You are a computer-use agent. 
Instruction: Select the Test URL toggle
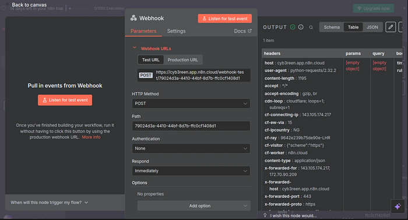coord(150,60)
